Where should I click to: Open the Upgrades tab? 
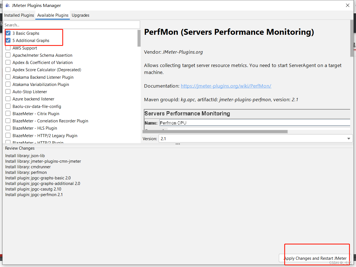coord(80,15)
